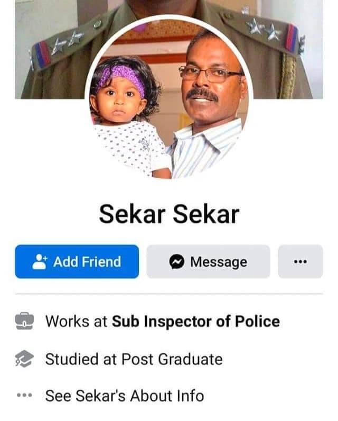Open the circular profile picture
Screen dimensions: 338x421
[x=169, y=98]
